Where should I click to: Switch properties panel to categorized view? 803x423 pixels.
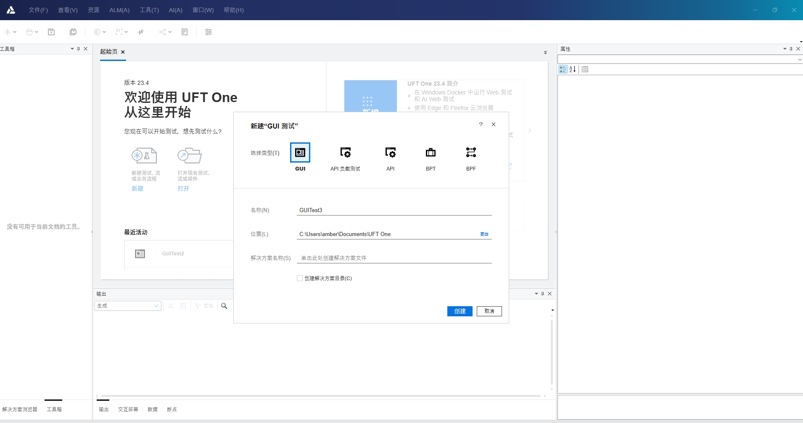coord(563,69)
